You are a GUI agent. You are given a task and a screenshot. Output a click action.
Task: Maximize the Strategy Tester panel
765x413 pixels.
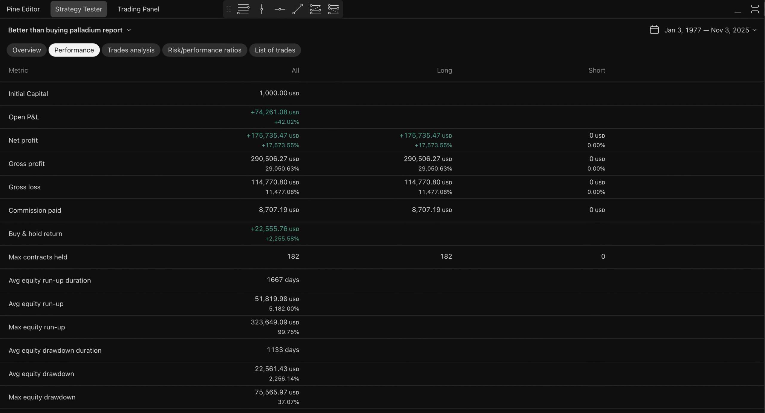click(x=755, y=9)
